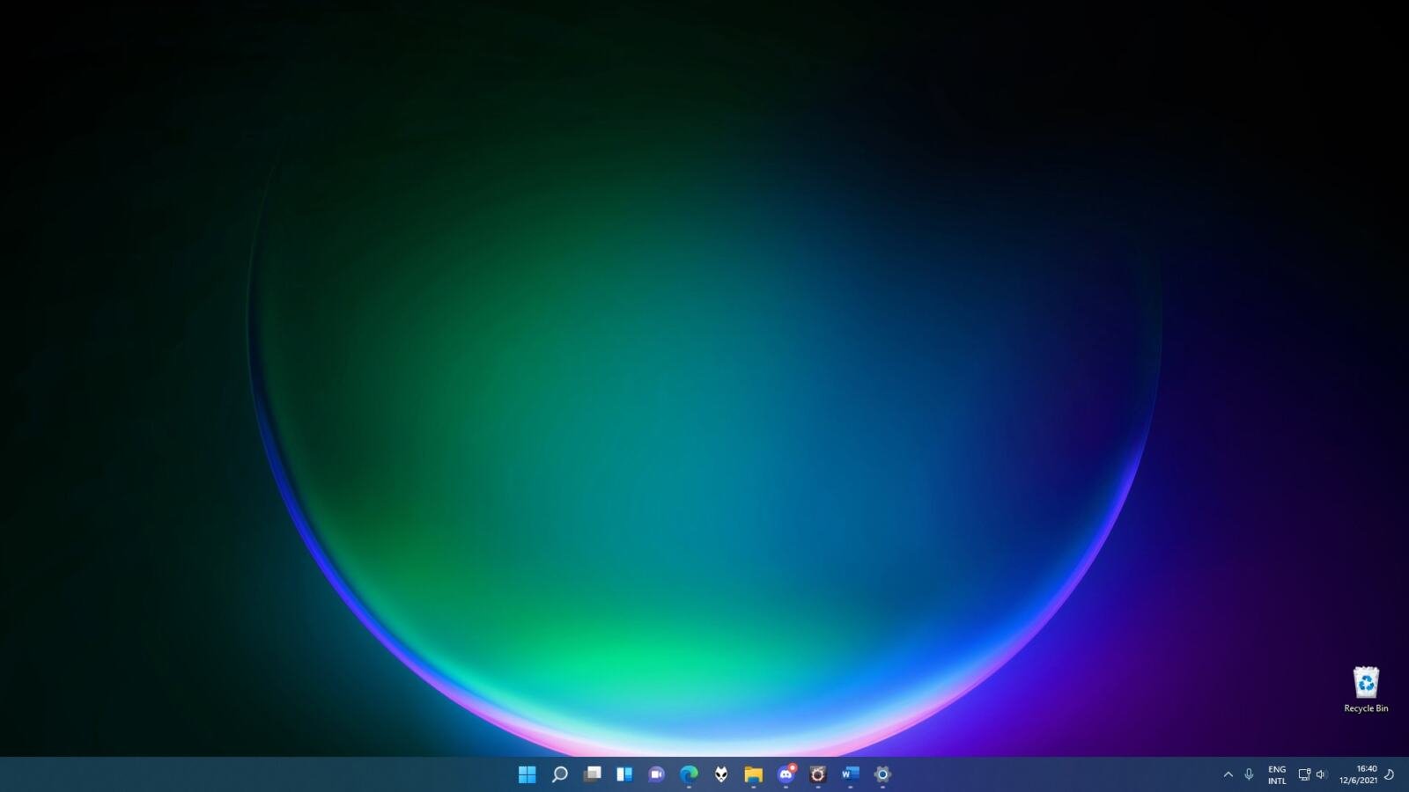Open Settings gear on the taskbar
This screenshot has height=792, width=1409.
pyautogui.click(x=882, y=774)
